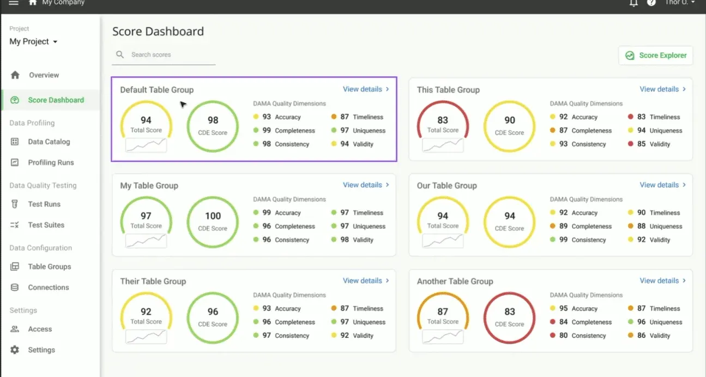Click the Search scores input field
The height and width of the screenshot is (377, 706).
(x=170, y=55)
